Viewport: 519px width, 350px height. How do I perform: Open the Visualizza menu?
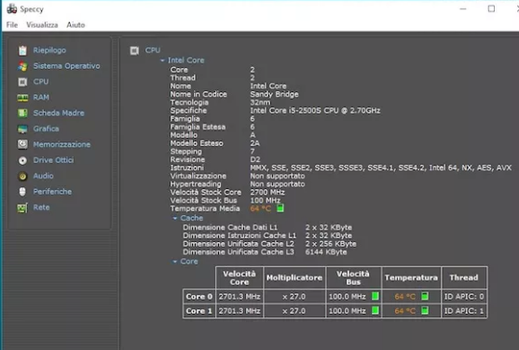coord(42,25)
